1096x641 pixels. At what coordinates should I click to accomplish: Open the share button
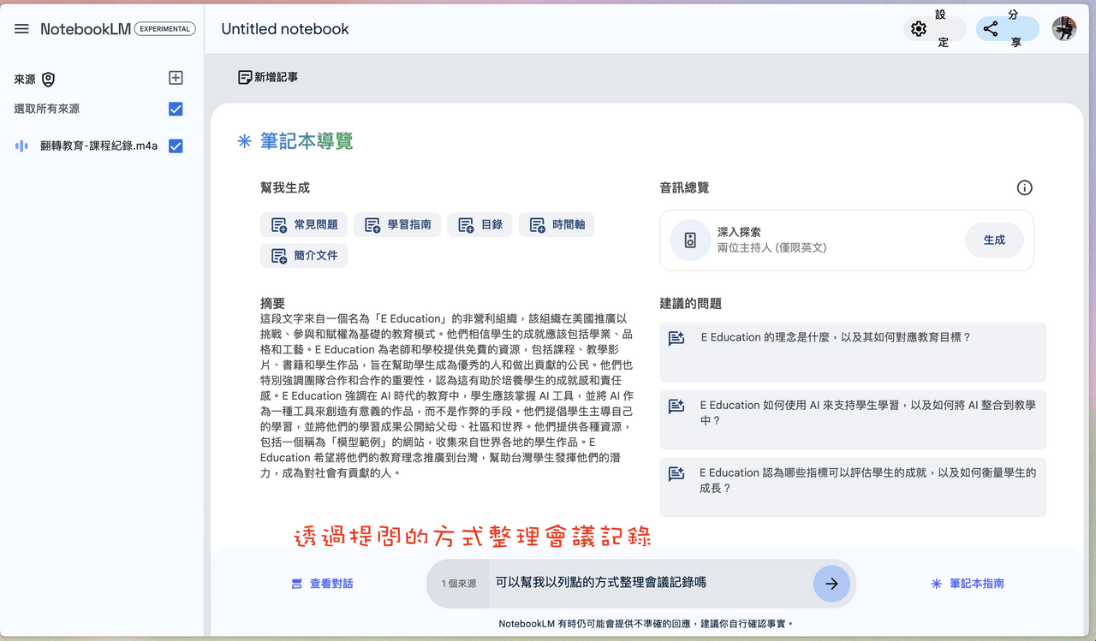click(x=1007, y=29)
